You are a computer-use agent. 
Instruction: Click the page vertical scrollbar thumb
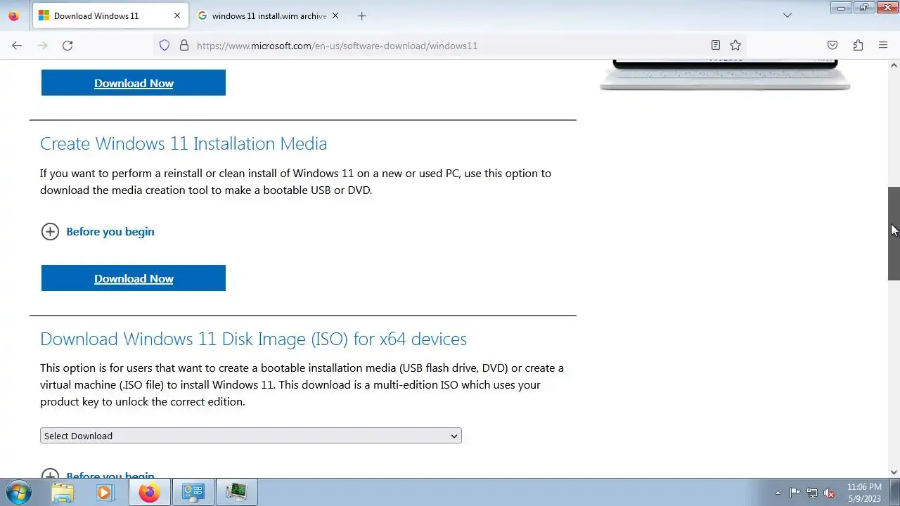[x=894, y=233]
